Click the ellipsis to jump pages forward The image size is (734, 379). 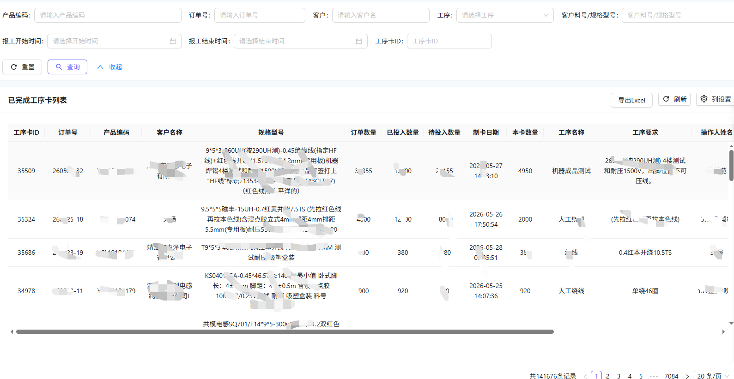pyautogui.click(x=654, y=376)
